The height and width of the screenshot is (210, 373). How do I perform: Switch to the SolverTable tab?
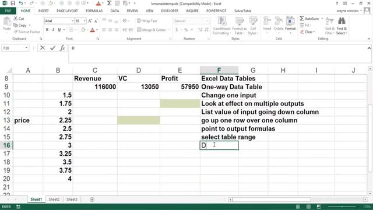click(x=242, y=11)
